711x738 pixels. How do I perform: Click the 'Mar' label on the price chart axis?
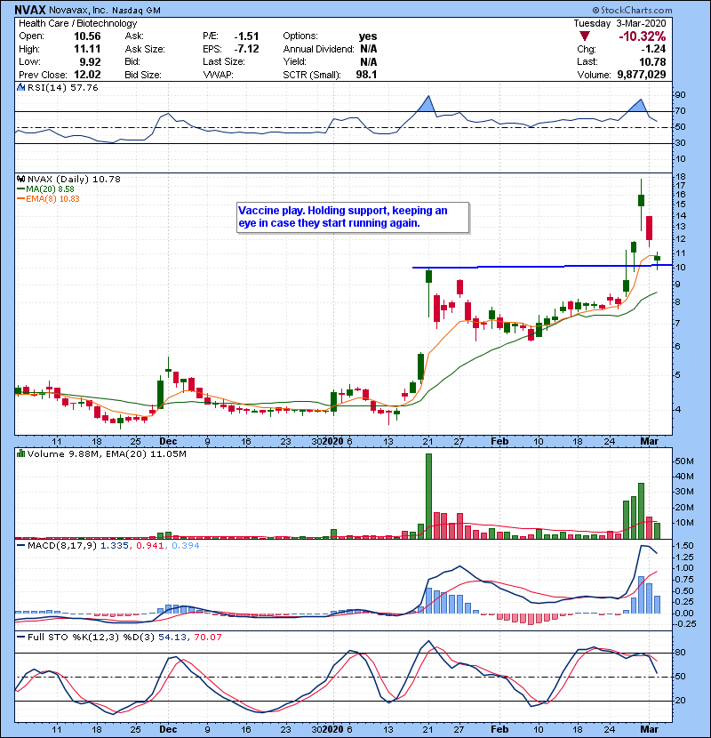tap(650, 441)
